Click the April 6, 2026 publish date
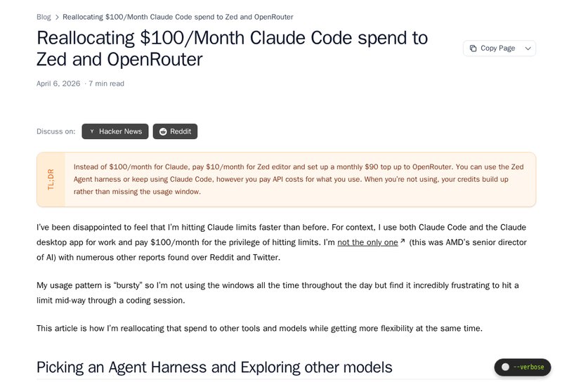This screenshot has width=562, height=387. (x=58, y=84)
